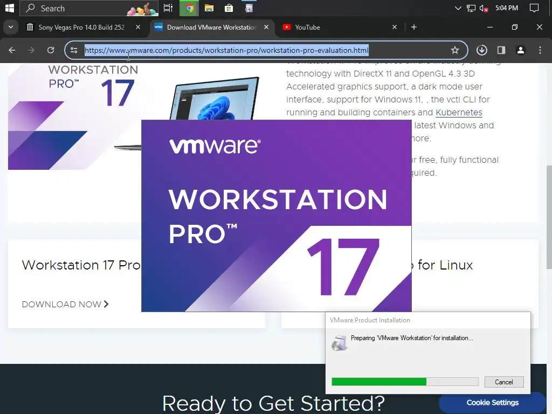Bookmark this page with the star
The image size is (552, 414).
tap(455, 50)
